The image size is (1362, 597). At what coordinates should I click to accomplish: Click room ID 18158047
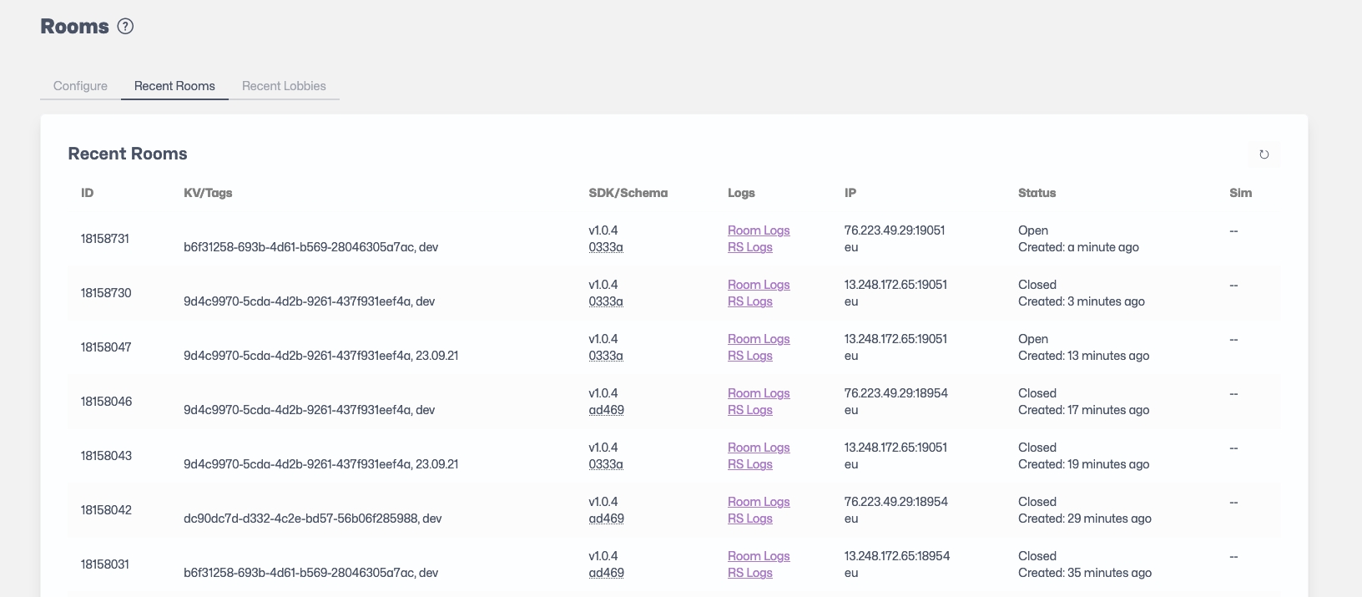pos(106,347)
